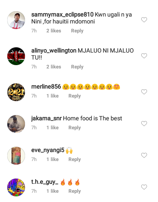Screen dimensions: 158x202
Task: Reply to t.h.e_guy_'s fire emoji comment
Action: click(x=75, y=191)
